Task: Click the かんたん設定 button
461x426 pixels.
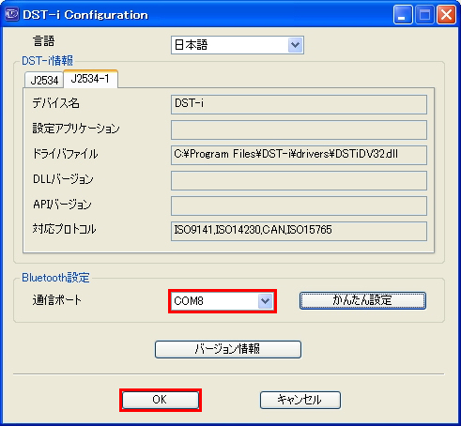Action: [x=362, y=300]
